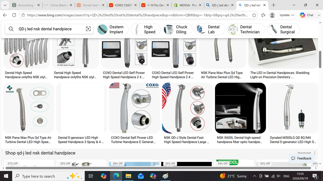Open File Explorer from taskbar
323x181 pixels.
tap(128, 176)
